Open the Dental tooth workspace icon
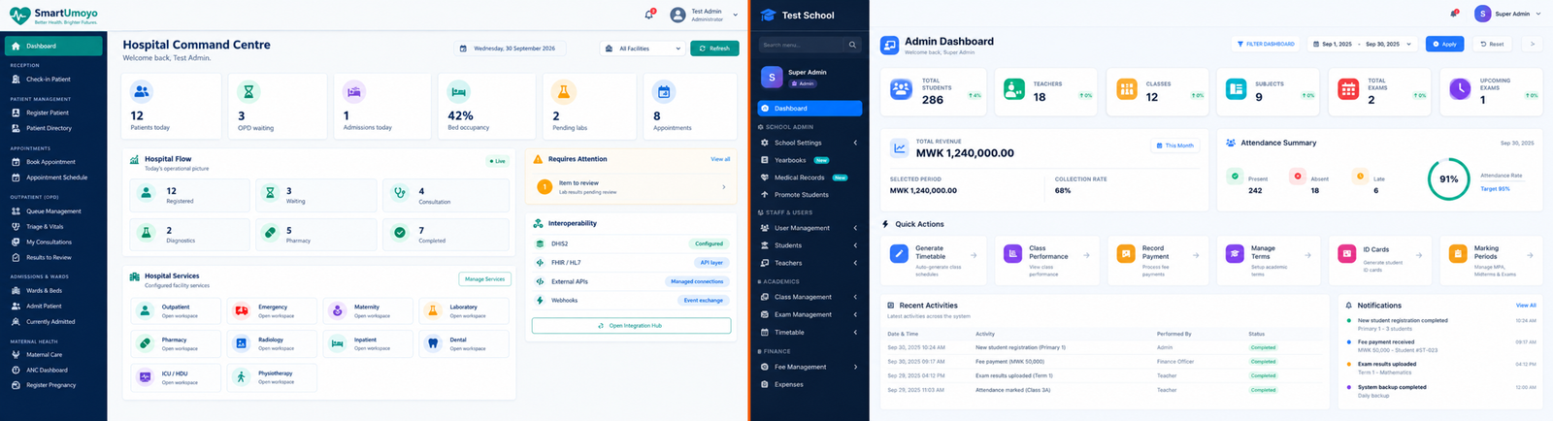The width and height of the screenshot is (1553, 421). pos(433,343)
